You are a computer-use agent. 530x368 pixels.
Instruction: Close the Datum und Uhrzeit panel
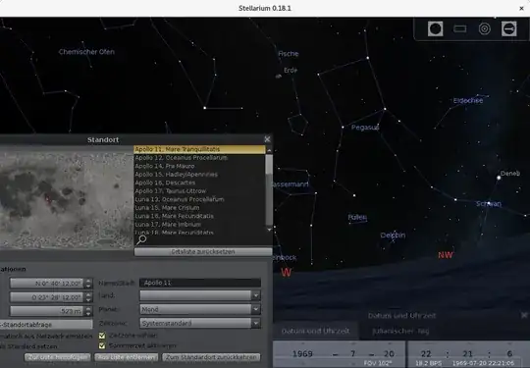click(523, 315)
